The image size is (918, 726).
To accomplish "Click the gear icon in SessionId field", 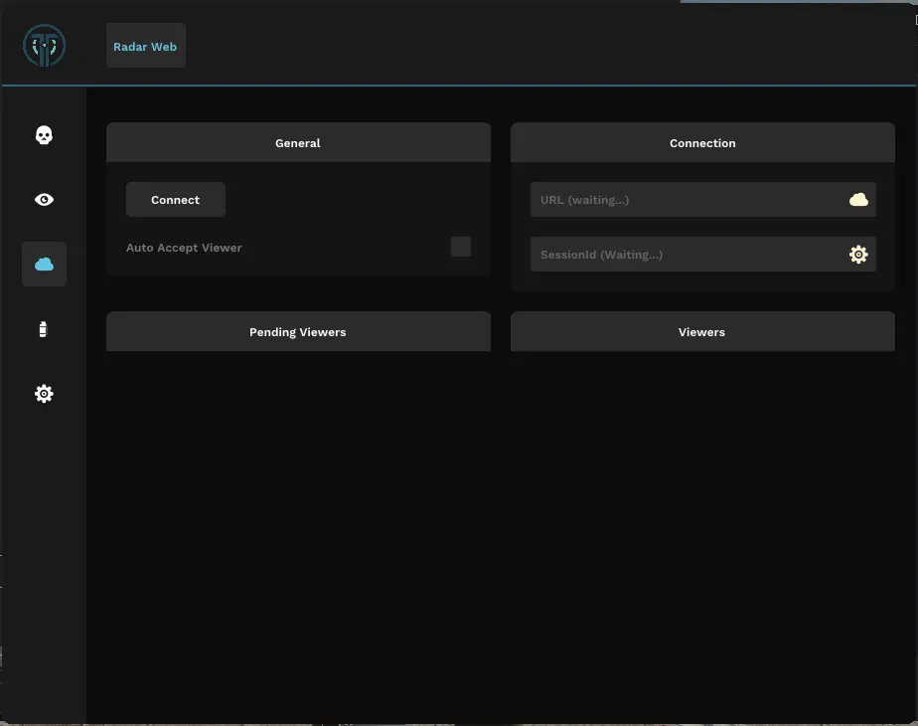I will click(x=858, y=255).
